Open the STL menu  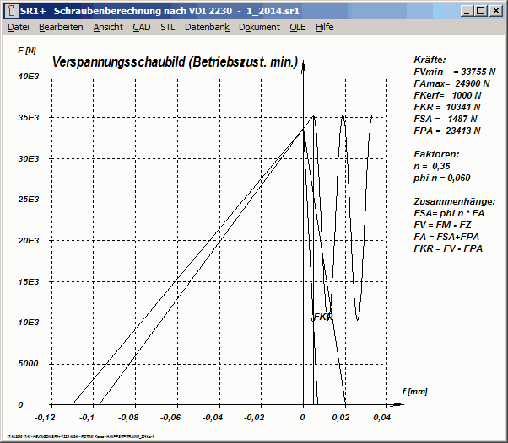click(x=168, y=27)
